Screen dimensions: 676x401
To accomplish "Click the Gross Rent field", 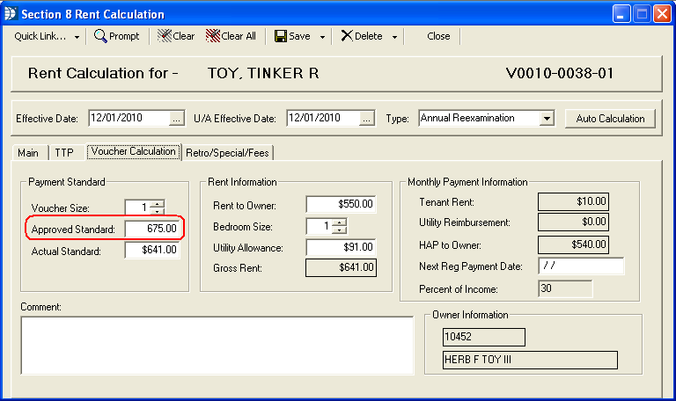I will pos(341,267).
